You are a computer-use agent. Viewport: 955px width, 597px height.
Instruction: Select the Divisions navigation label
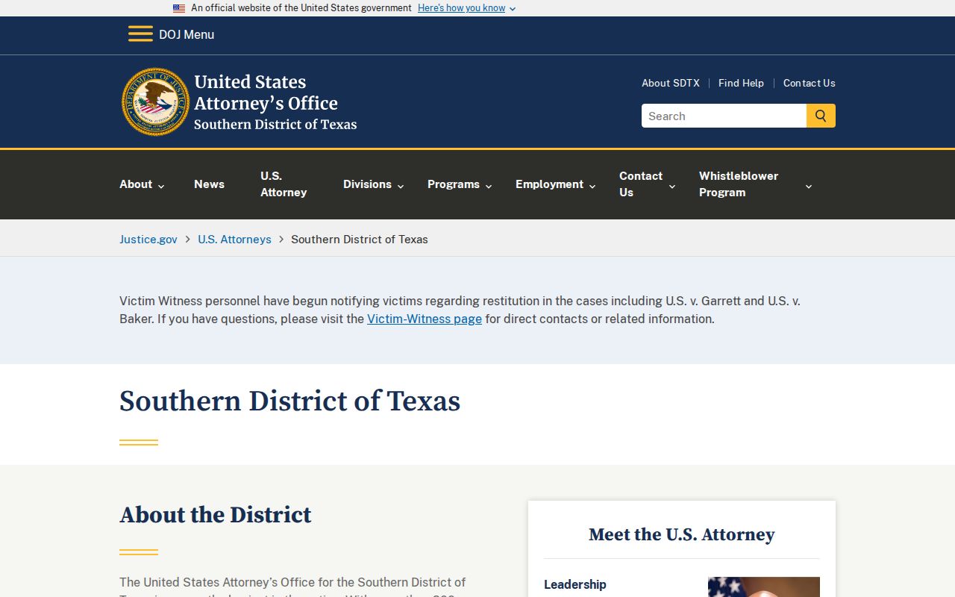pyautogui.click(x=367, y=184)
